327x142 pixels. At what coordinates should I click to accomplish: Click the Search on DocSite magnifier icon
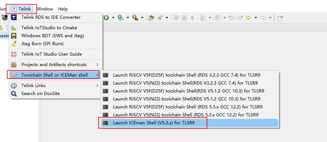(x=14, y=94)
